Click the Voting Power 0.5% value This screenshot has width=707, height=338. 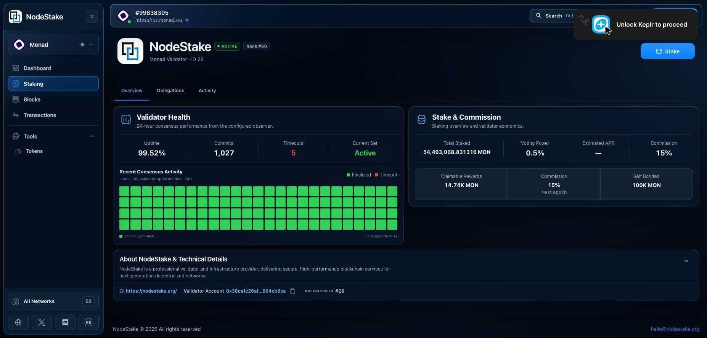click(535, 153)
